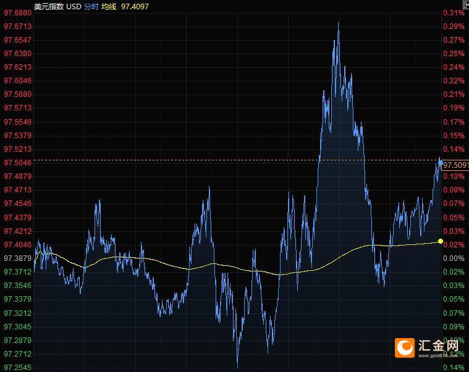Click the 97.6547 price axis label

[18, 40]
